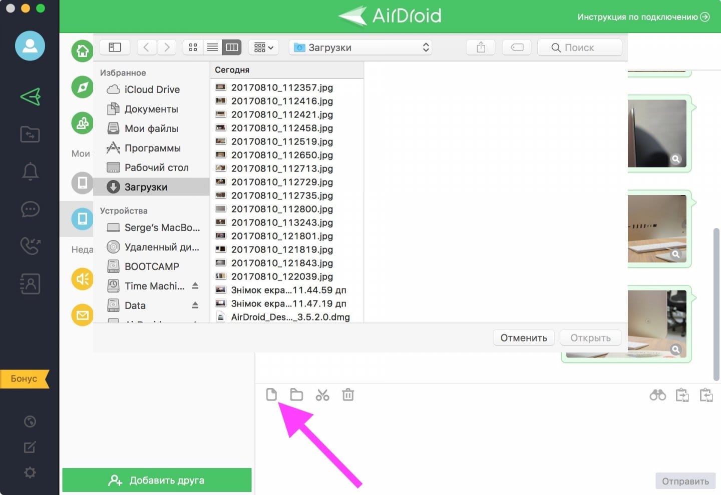
Task: Select the gray device icon in list
Action: (x=83, y=182)
